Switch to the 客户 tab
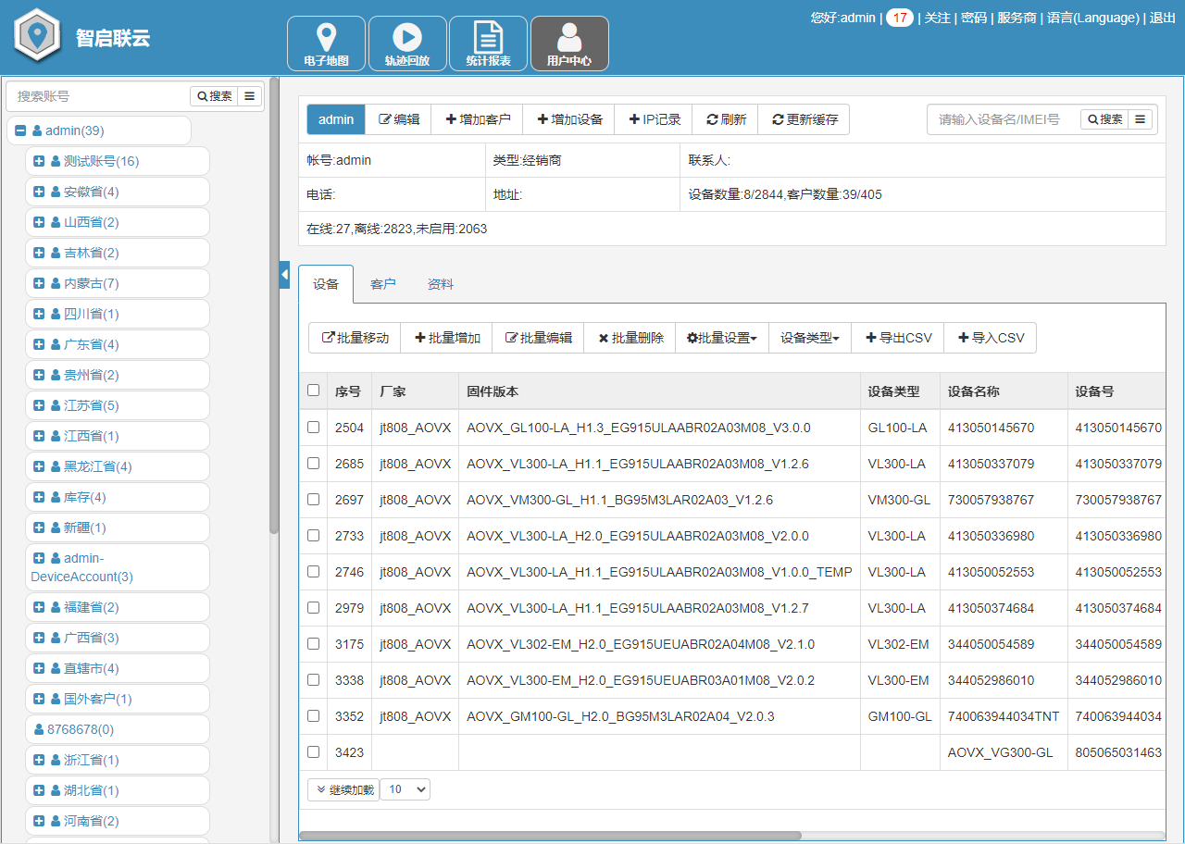This screenshot has width=1185, height=844. [382, 285]
